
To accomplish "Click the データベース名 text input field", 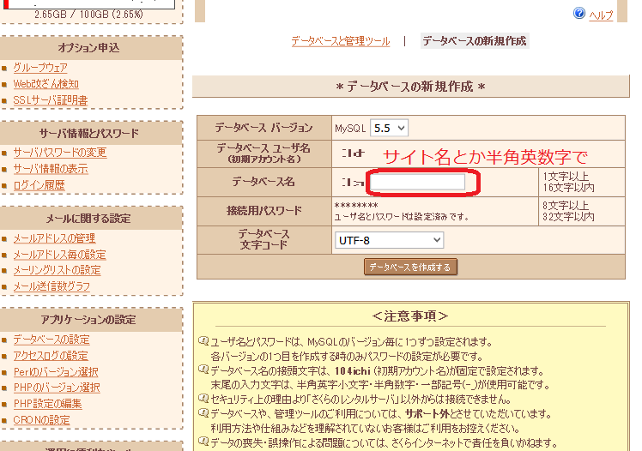I will [x=416, y=182].
